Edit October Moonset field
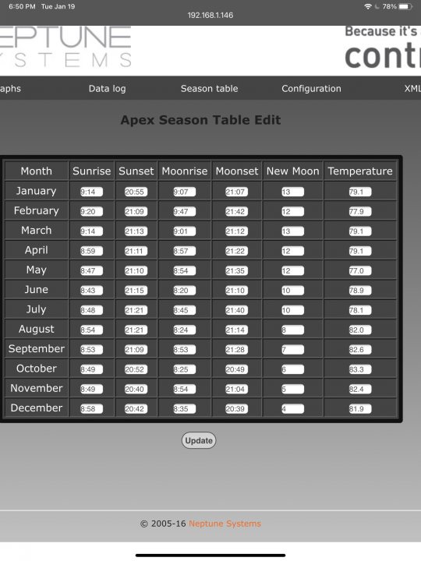Image resolution: width=421 pixels, height=561 pixels. [x=236, y=369]
